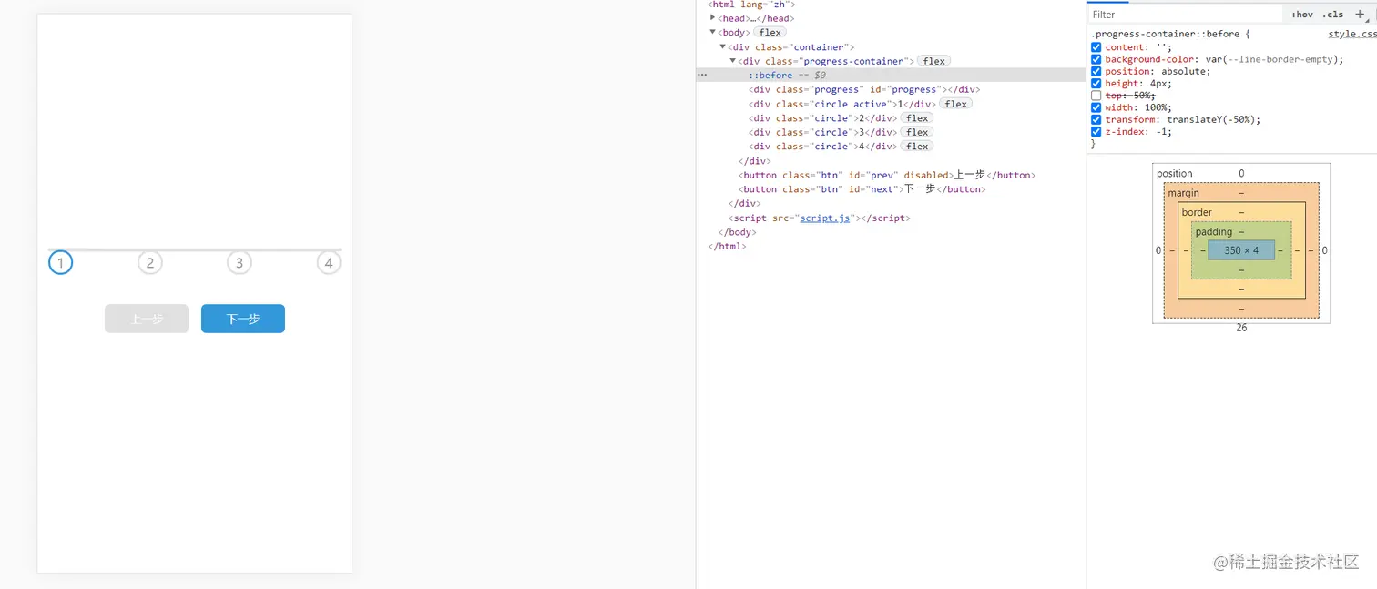Click the disabled 上一步 previous button
Image resolution: width=1377 pixels, height=589 pixels.
tap(147, 319)
